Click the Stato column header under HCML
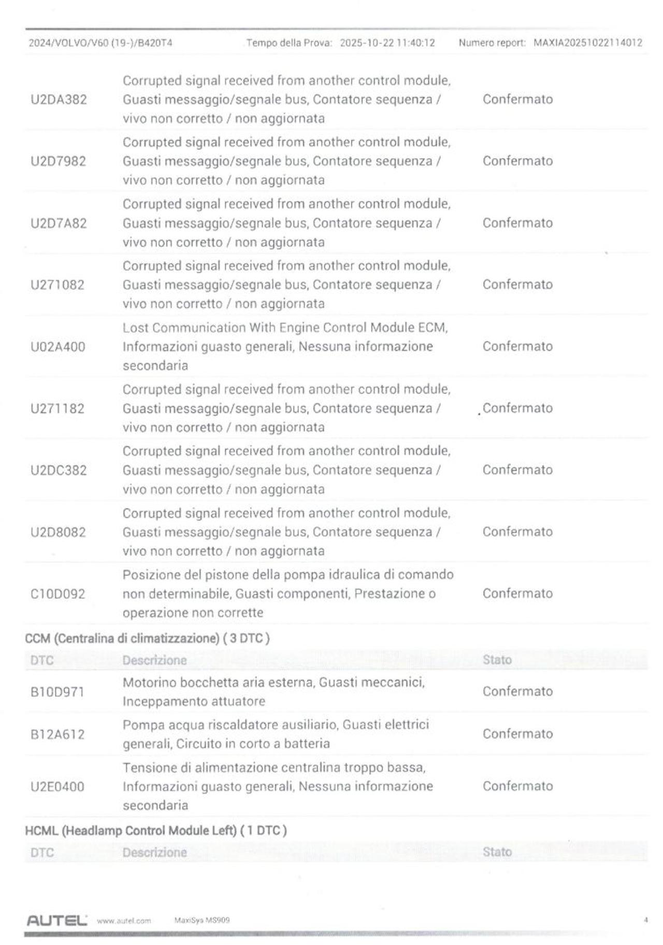663x945 pixels. point(497,852)
